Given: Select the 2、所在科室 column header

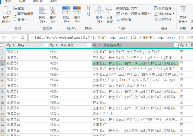Looking at the screenshot, I should 70,45.
